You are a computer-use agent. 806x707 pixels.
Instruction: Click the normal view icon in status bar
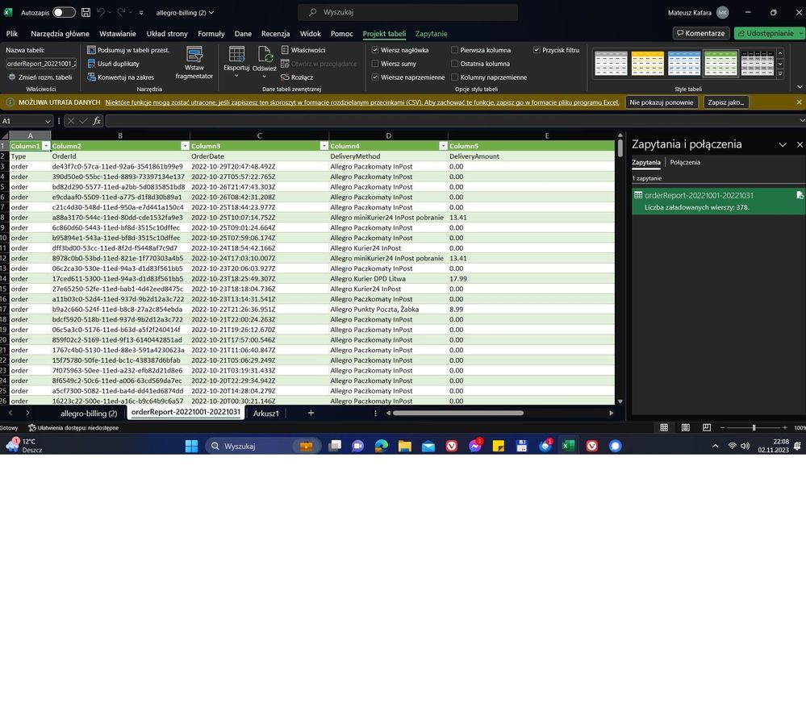pyautogui.click(x=664, y=427)
